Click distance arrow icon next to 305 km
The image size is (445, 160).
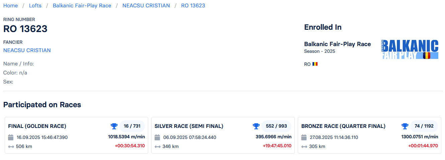(x=304, y=146)
